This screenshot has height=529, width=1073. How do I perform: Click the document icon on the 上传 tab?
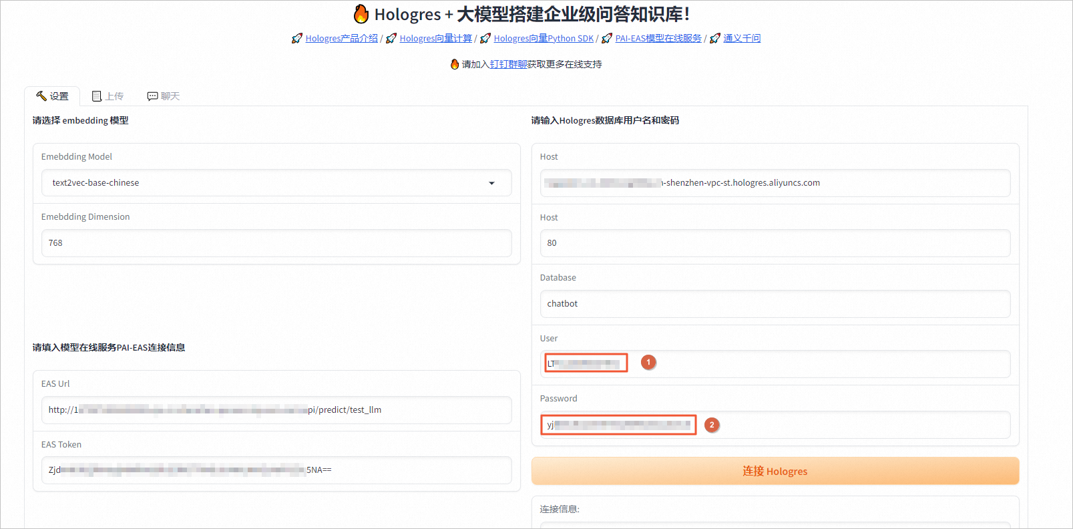[97, 96]
